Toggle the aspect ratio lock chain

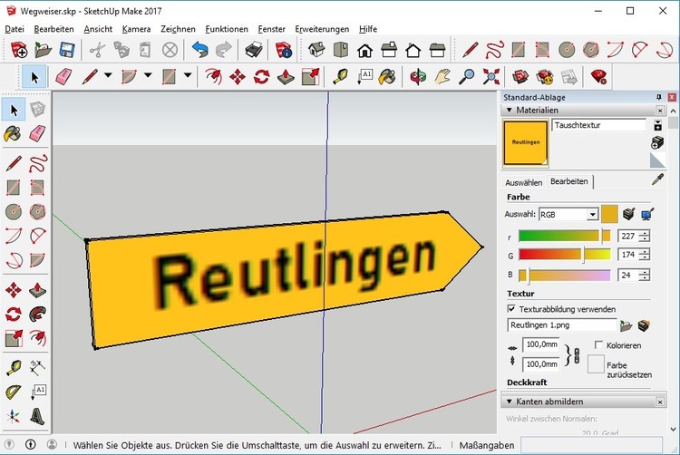click(x=577, y=355)
